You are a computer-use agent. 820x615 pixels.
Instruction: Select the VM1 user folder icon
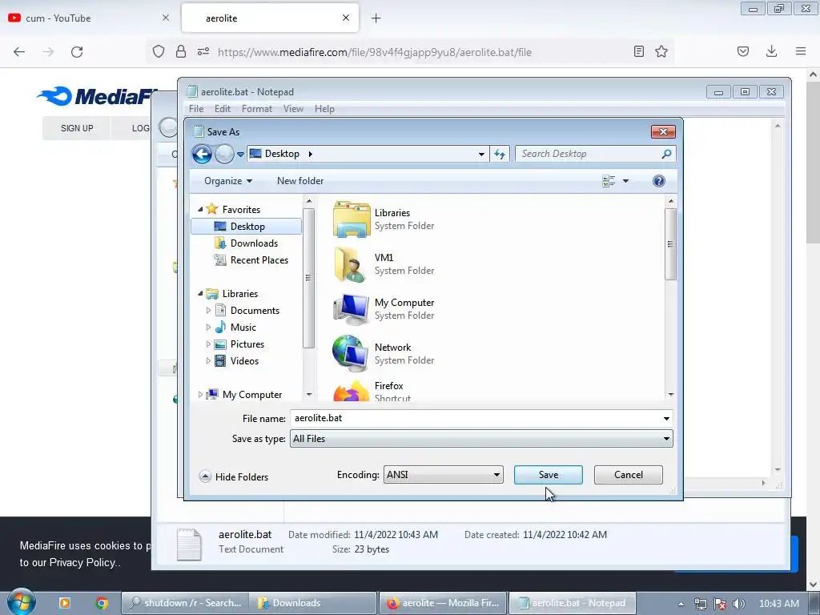coord(352,264)
